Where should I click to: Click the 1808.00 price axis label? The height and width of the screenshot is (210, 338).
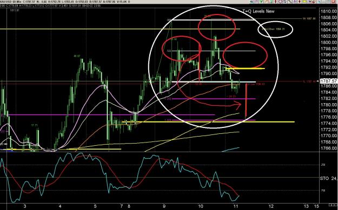(x=329, y=17)
